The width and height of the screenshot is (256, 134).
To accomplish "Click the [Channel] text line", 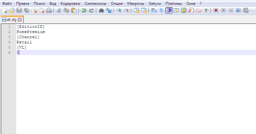I will click(x=28, y=37).
